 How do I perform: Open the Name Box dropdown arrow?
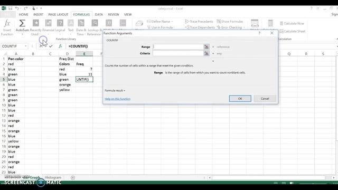point(26,46)
